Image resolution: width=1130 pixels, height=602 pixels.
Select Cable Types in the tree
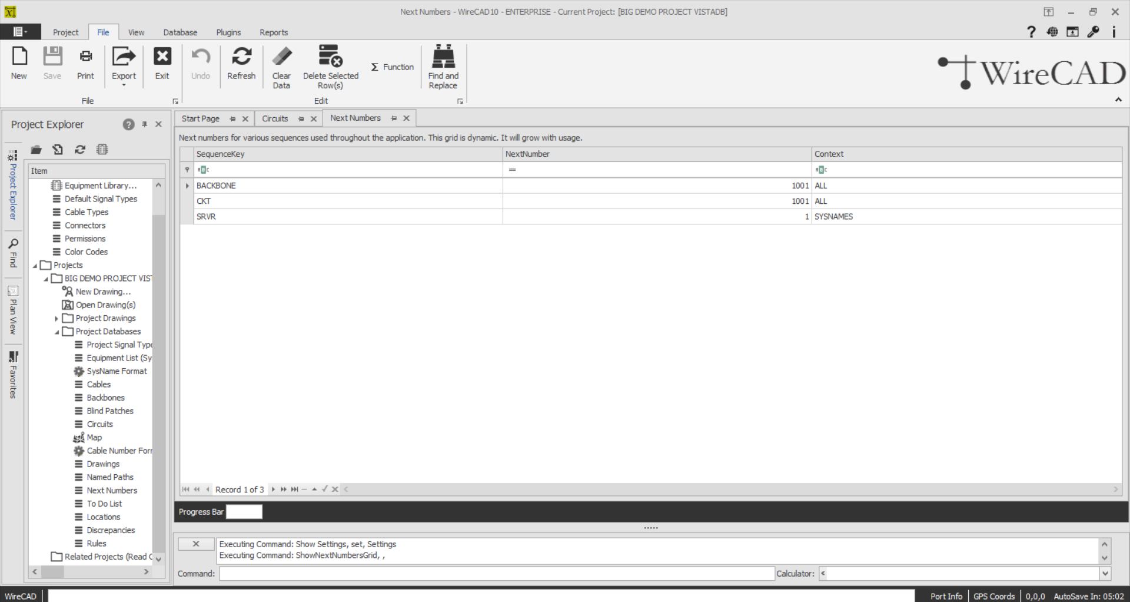tap(87, 212)
